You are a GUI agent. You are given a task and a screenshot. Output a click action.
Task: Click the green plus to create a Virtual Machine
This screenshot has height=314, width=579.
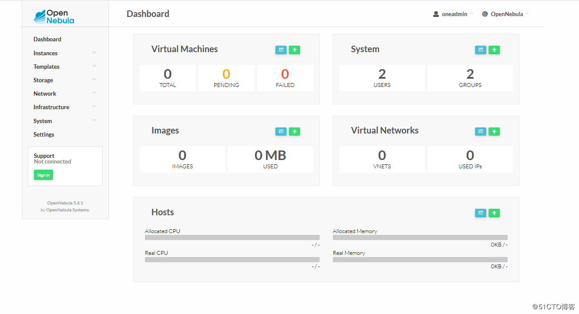coord(295,50)
